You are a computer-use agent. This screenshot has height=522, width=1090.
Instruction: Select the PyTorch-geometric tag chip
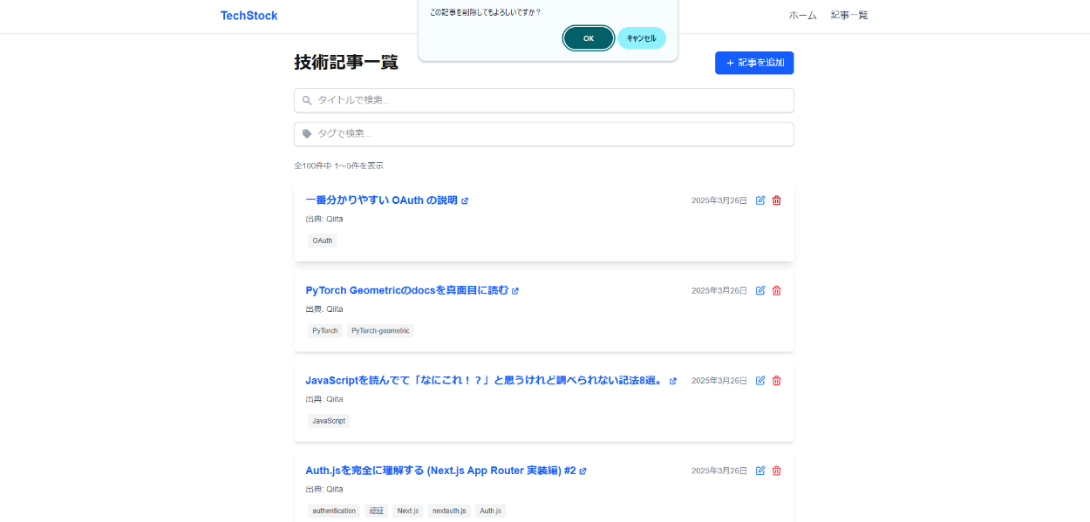(x=380, y=331)
